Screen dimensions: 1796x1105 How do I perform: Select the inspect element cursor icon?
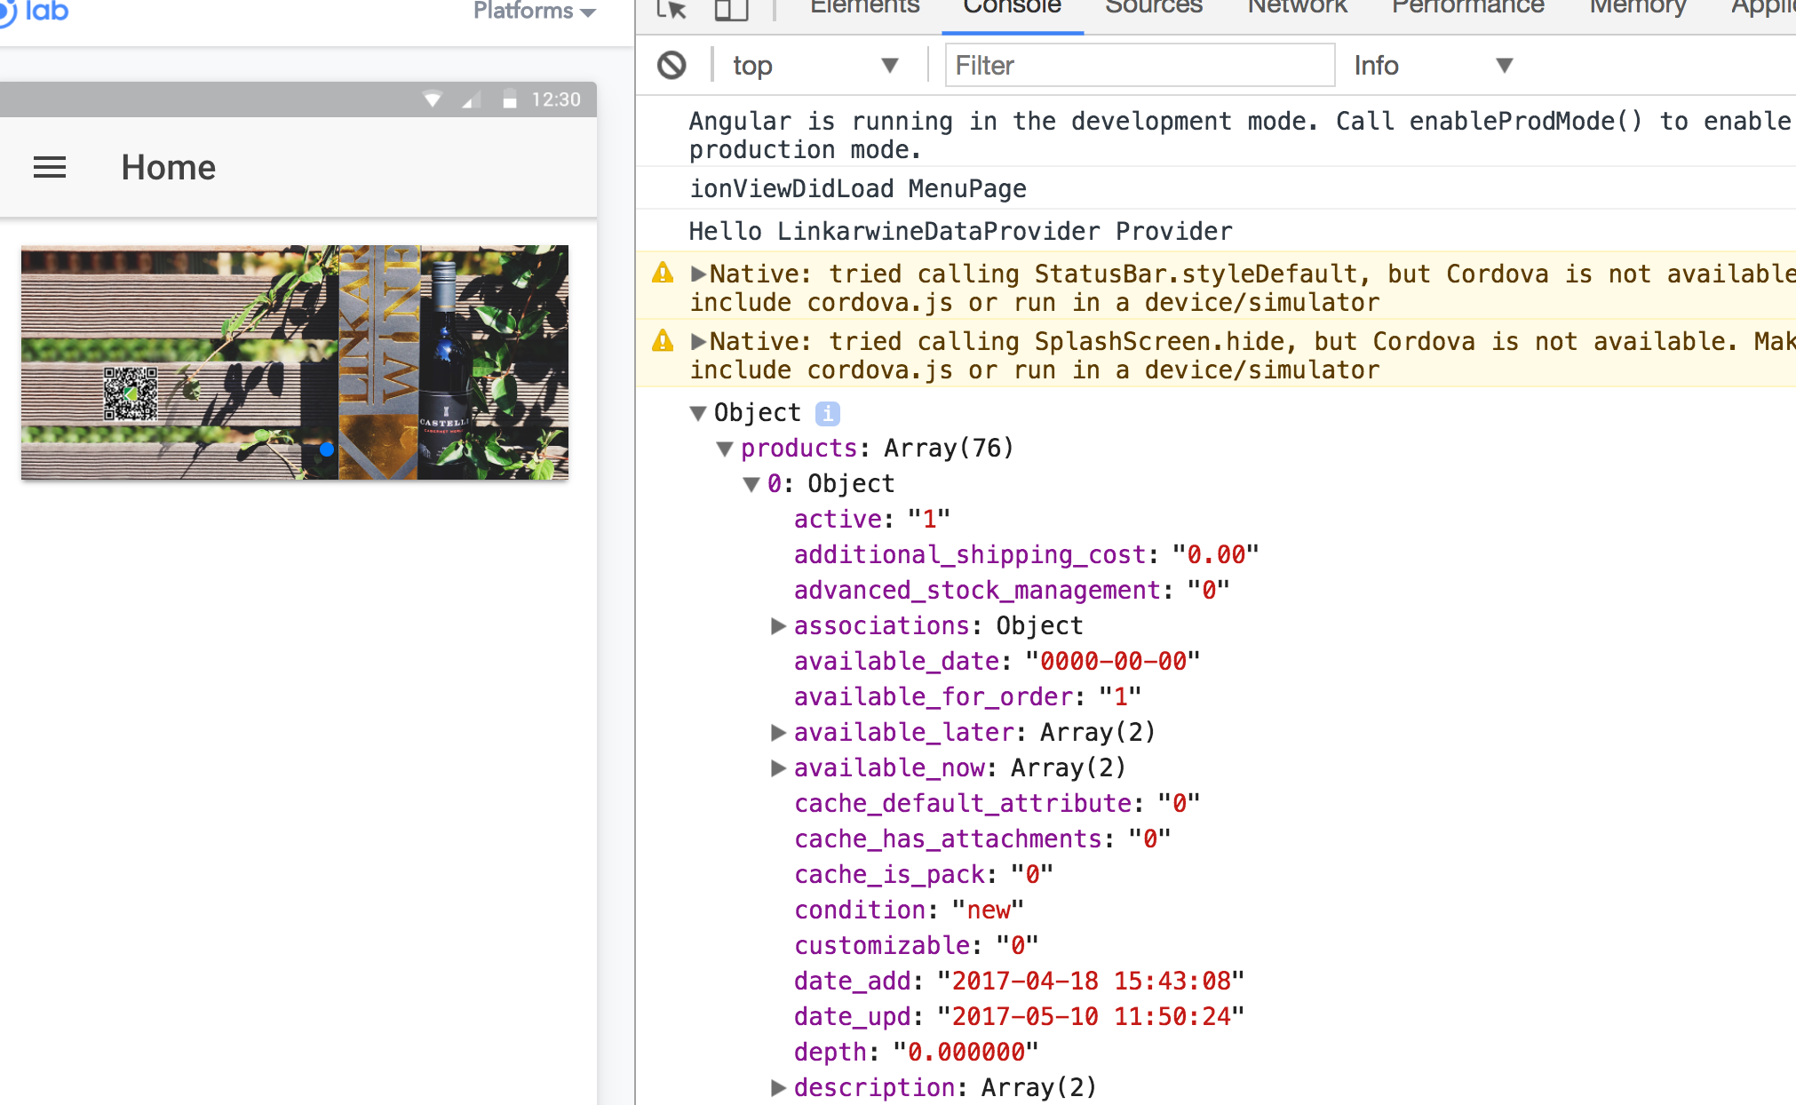click(672, 9)
